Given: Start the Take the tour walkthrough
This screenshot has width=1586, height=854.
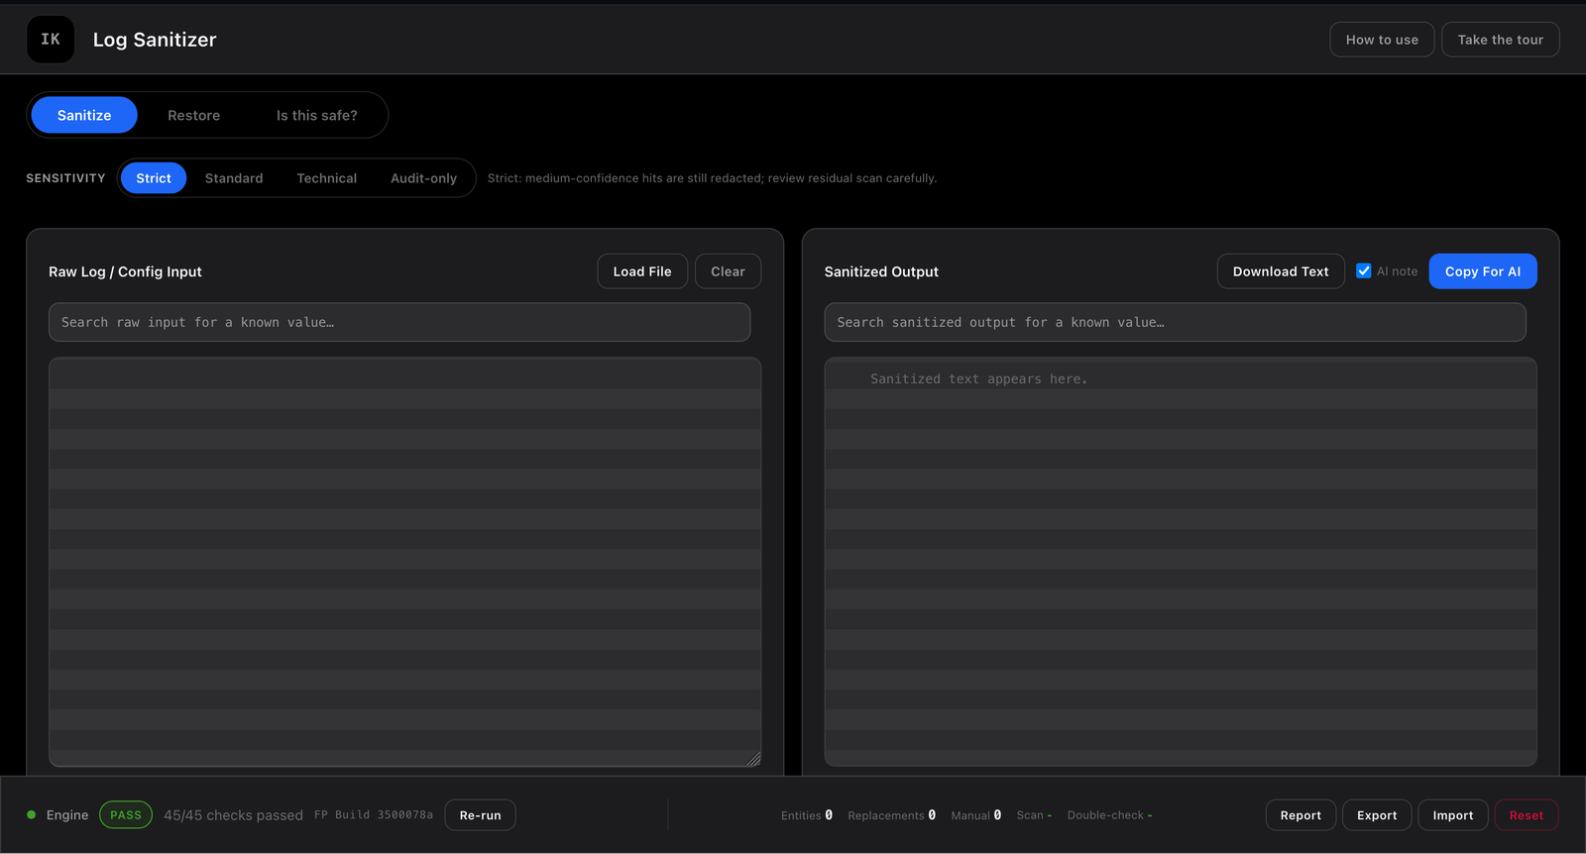Looking at the screenshot, I should click(x=1501, y=40).
